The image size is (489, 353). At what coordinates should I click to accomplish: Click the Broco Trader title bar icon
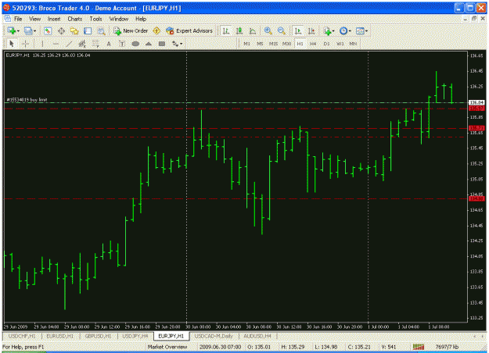(x=6, y=8)
